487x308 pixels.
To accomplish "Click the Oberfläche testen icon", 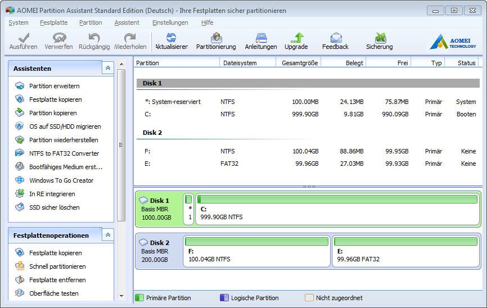I will coord(20,293).
